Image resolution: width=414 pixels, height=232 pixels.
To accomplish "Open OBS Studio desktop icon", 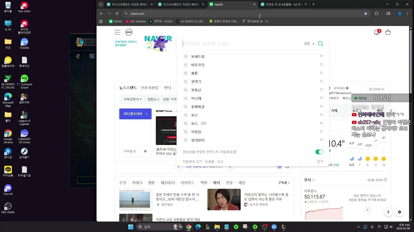I will tap(8, 208).
